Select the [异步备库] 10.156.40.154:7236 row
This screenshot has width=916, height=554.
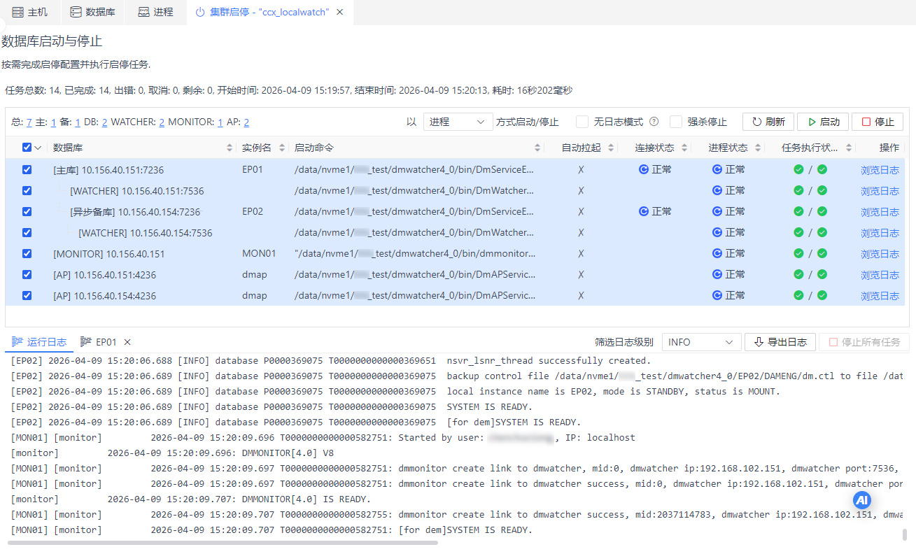[x=455, y=211]
